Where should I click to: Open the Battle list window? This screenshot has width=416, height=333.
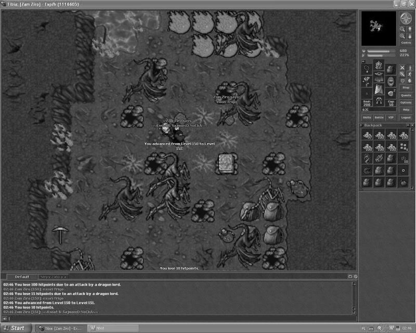(379, 118)
